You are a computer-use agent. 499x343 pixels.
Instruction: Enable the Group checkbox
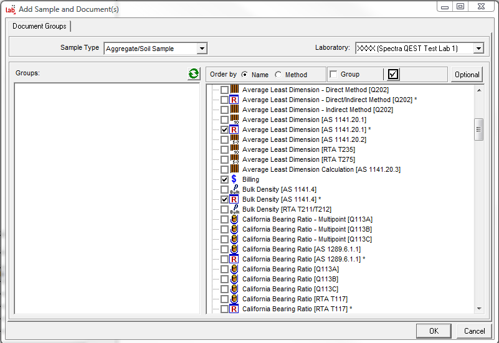[x=333, y=75]
